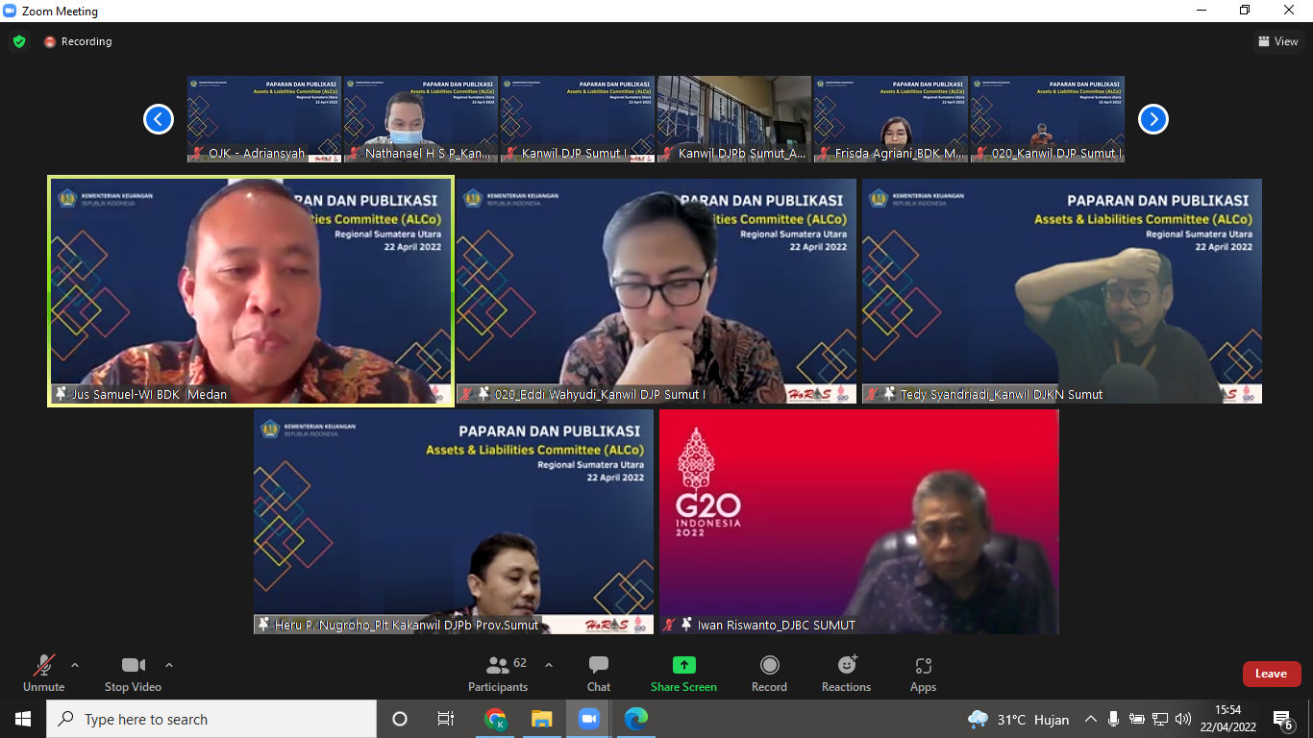Open Microsoft Edge from the taskbar

point(635,719)
